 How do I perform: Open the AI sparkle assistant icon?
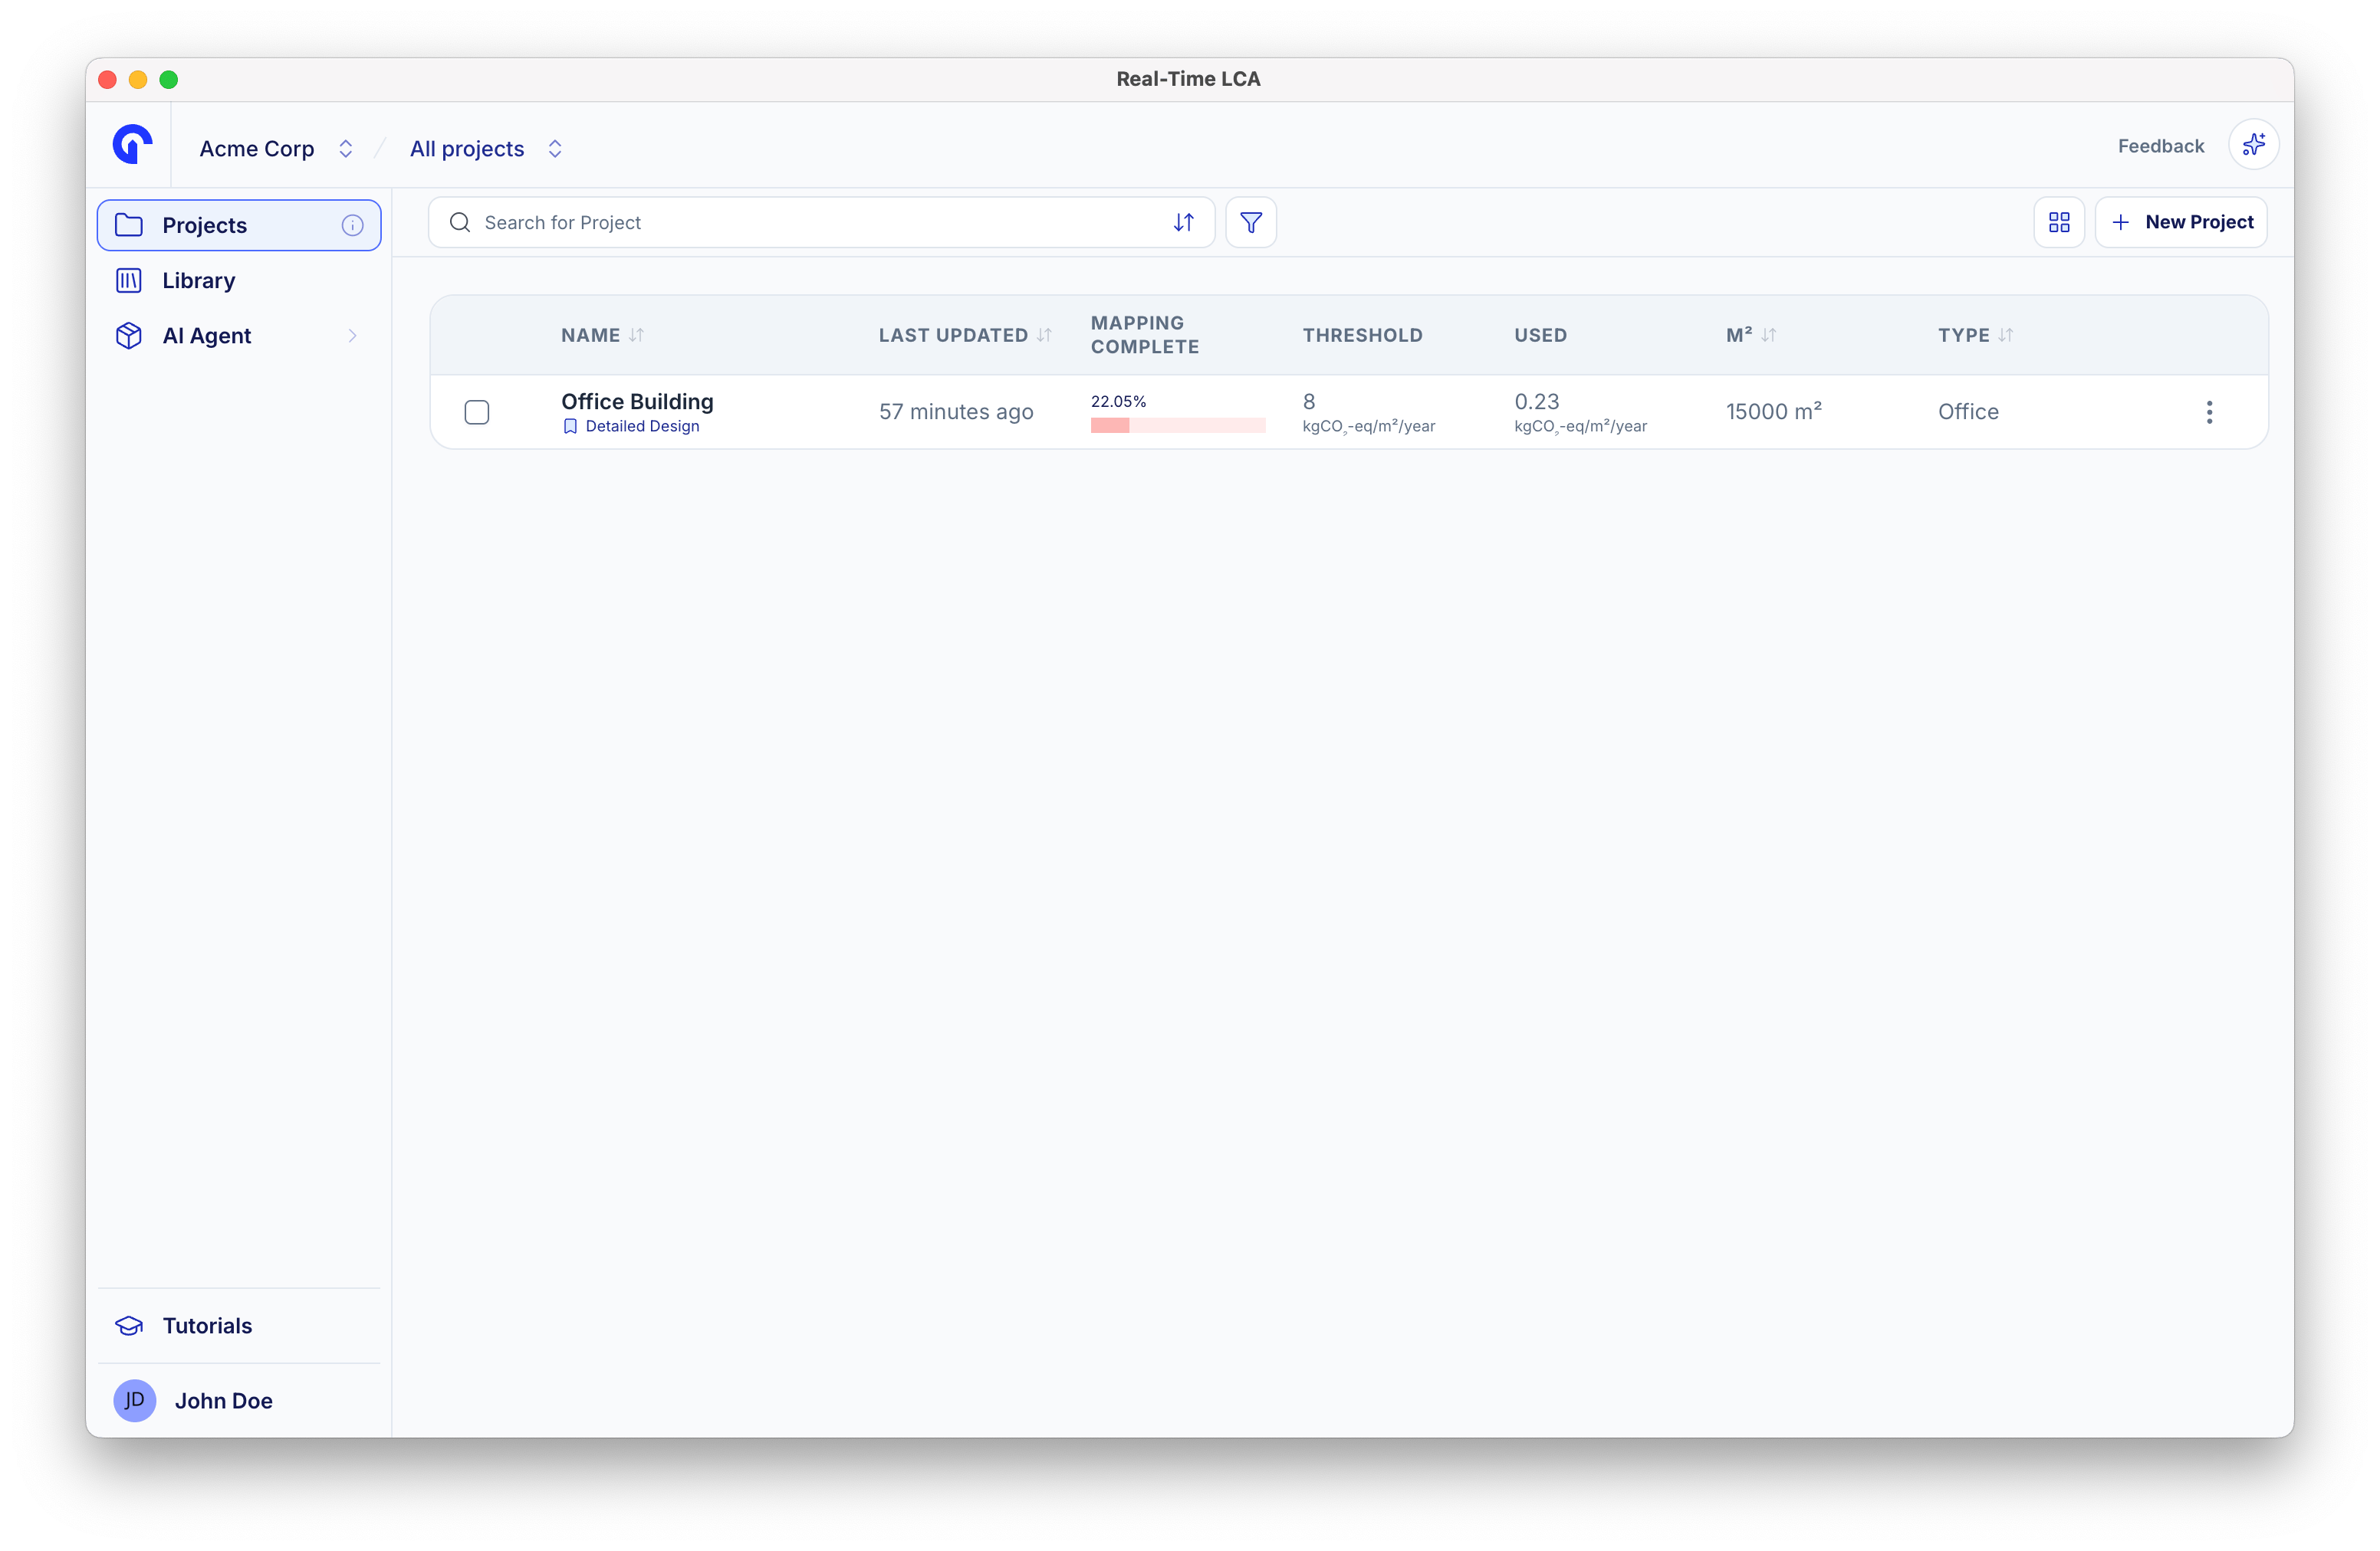point(2253,145)
